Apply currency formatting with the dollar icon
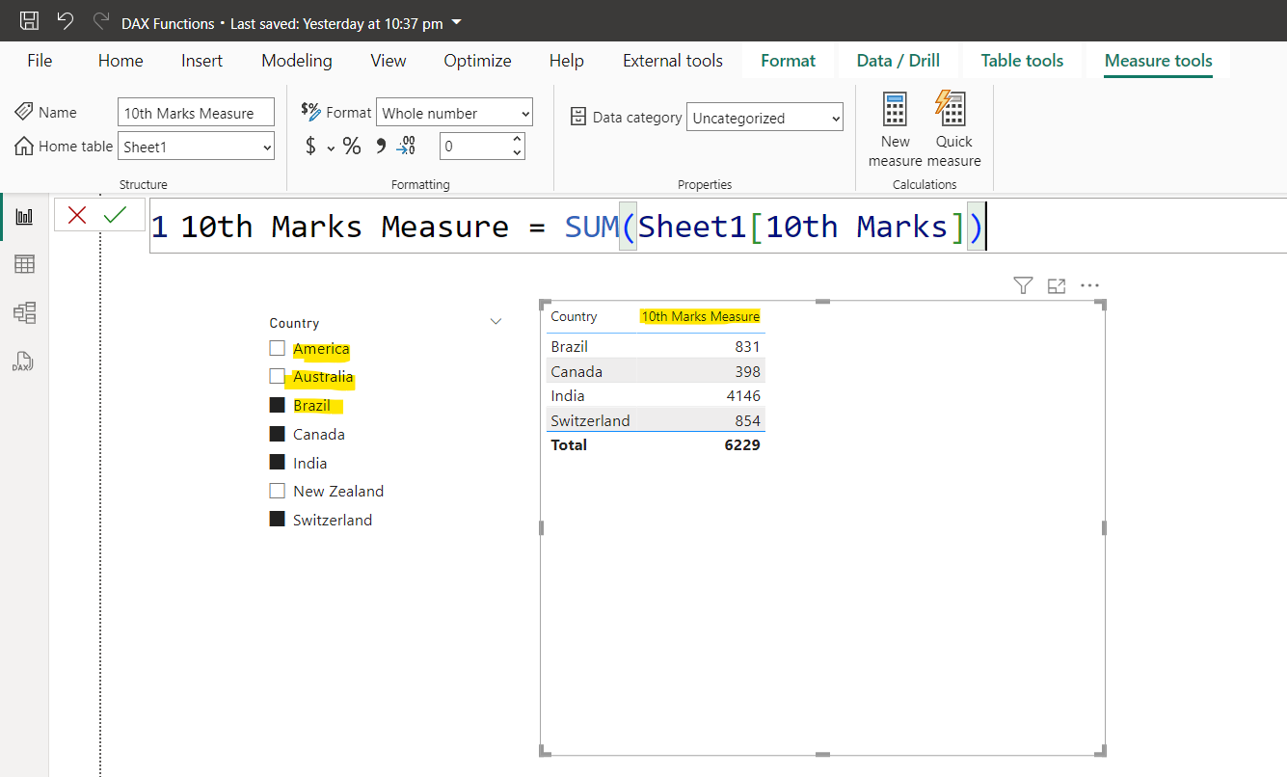Image resolution: width=1287 pixels, height=777 pixels. pos(308,146)
